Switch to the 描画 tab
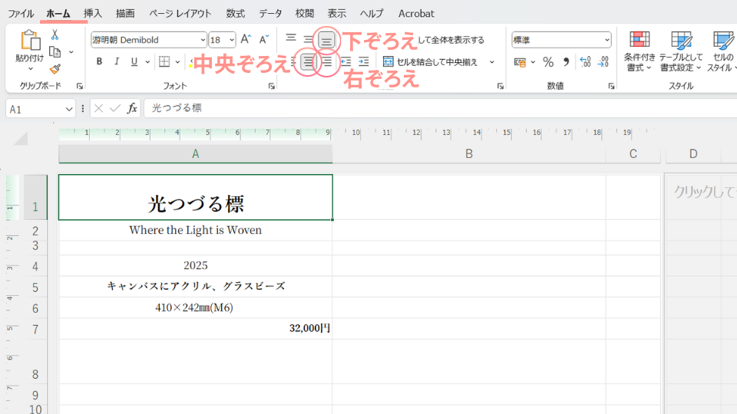Image resolution: width=737 pixels, height=414 pixels. pos(125,14)
